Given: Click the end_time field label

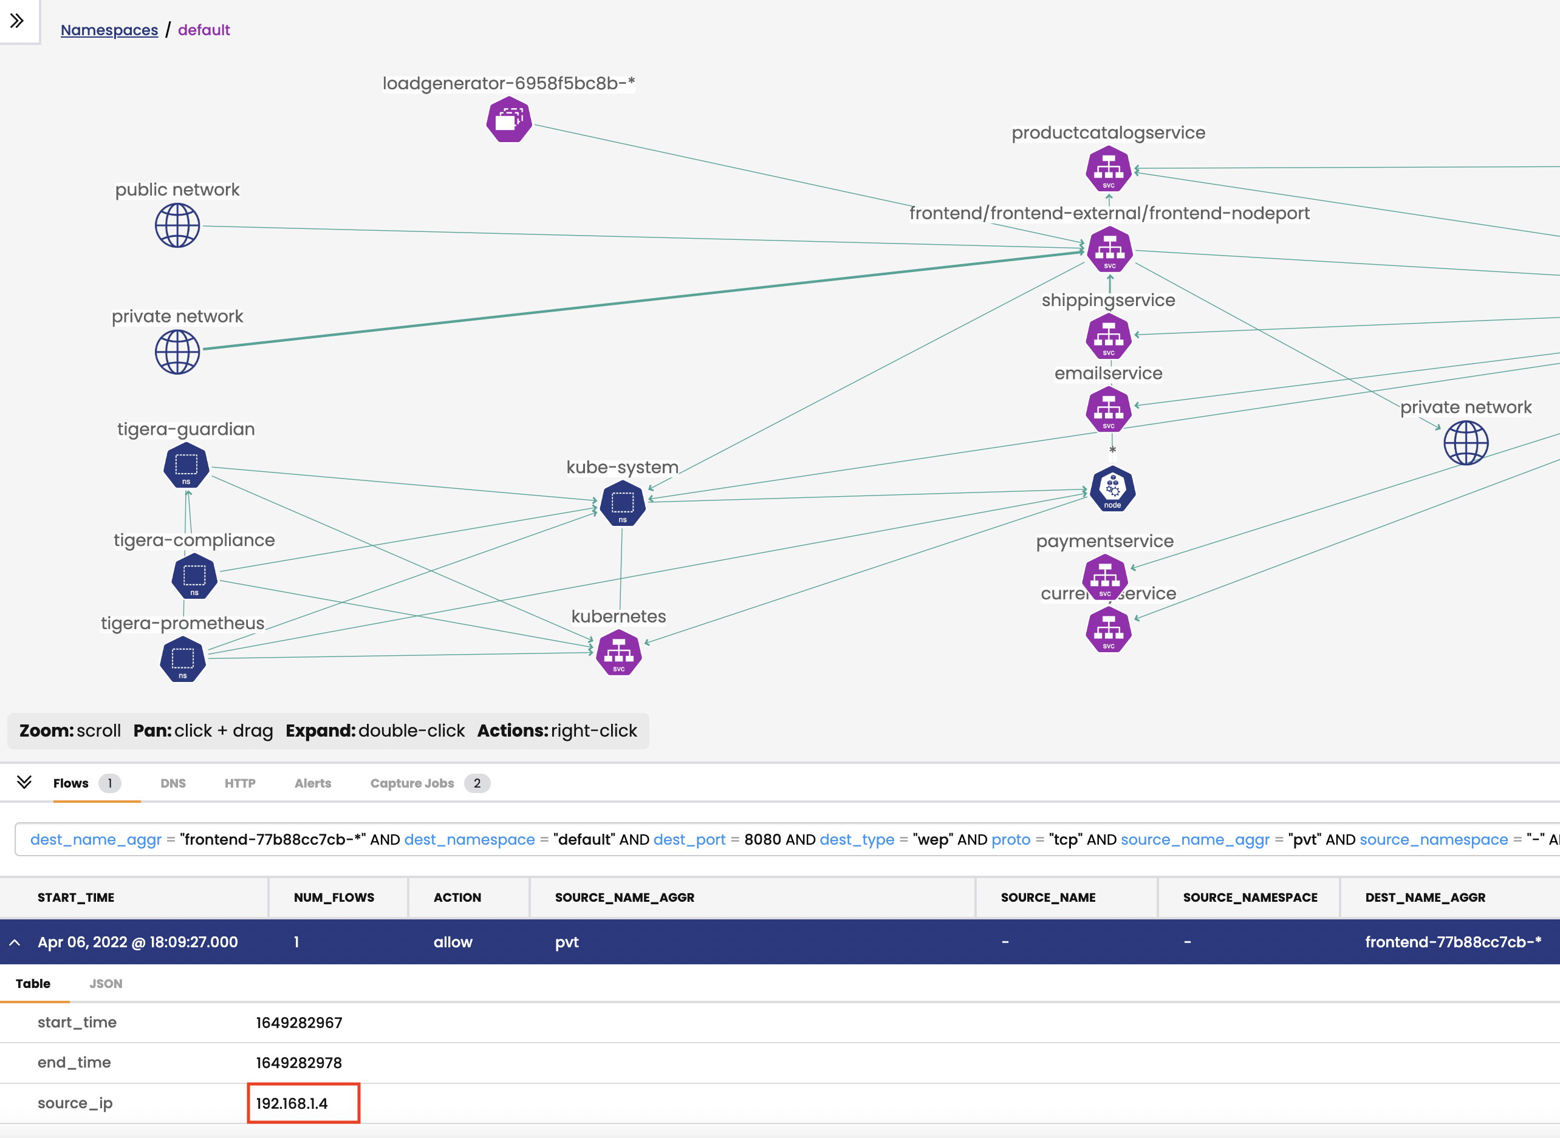Looking at the screenshot, I should (x=74, y=1063).
